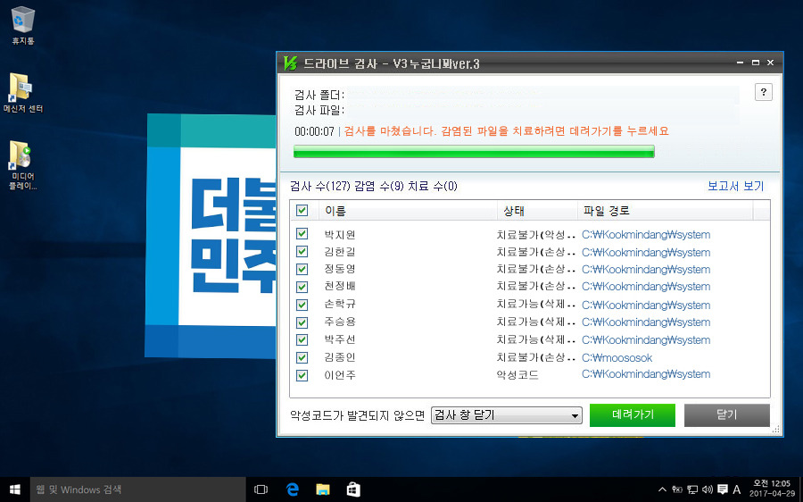Screen dimensions: 803x502
Task: Uncheck the 천정배 row checkbox
Action: pos(302,286)
